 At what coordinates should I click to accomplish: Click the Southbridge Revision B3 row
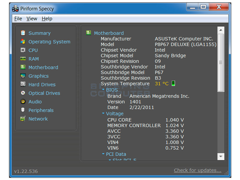pos(131,78)
